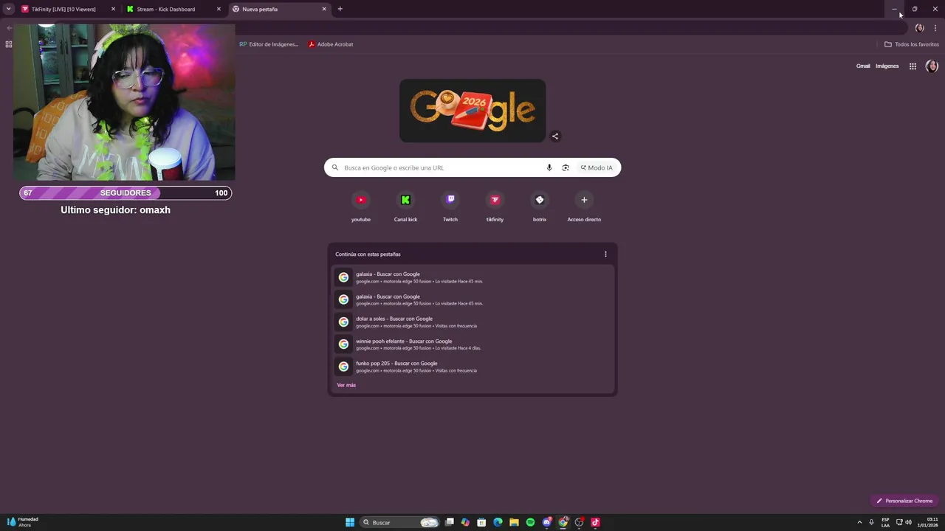This screenshot has height=531, width=945.
Task: Click Chrome profile avatar in toolbar
Action: point(919,28)
